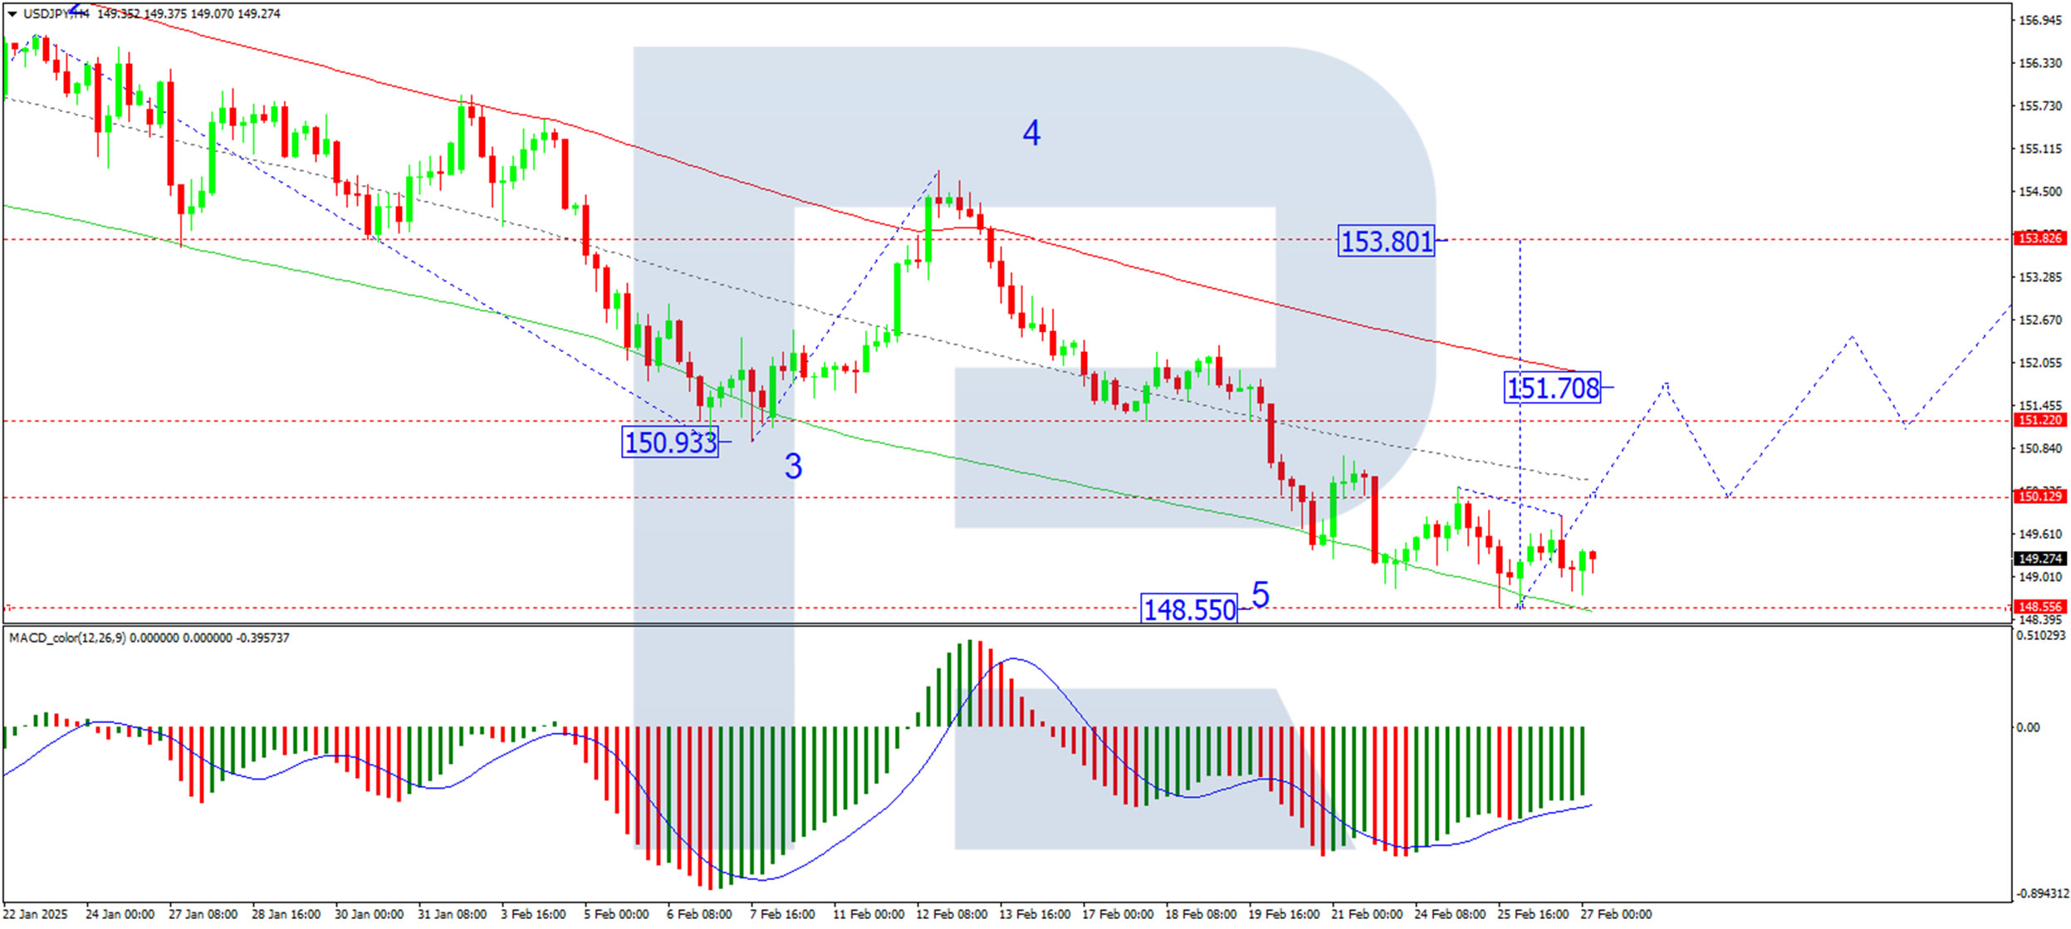Click the 156.945 price scale value
Screen dimensions: 2071x929
[x=2040, y=21]
